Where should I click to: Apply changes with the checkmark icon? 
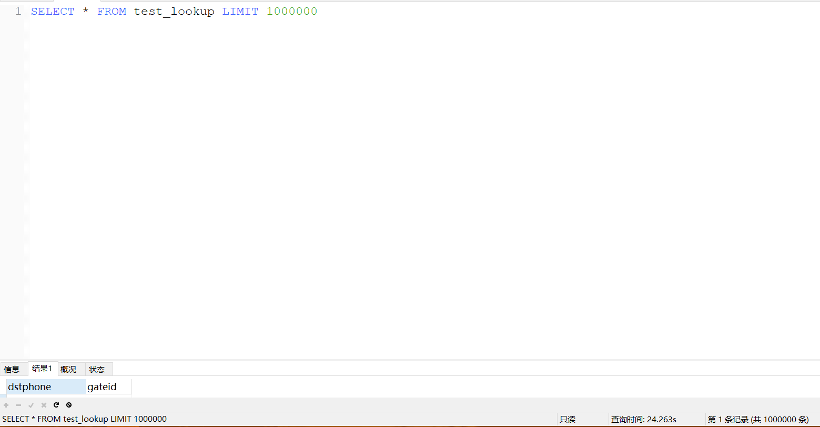31,405
